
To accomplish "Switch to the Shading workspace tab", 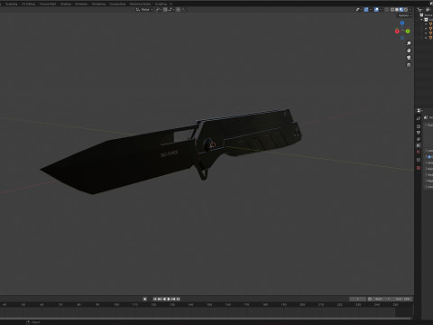I will click(66, 4).
